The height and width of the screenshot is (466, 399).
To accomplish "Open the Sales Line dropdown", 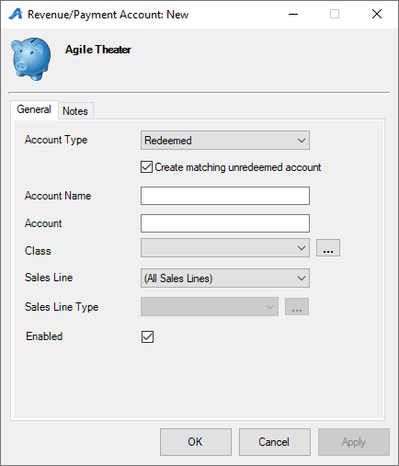I will (x=225, y=278).
